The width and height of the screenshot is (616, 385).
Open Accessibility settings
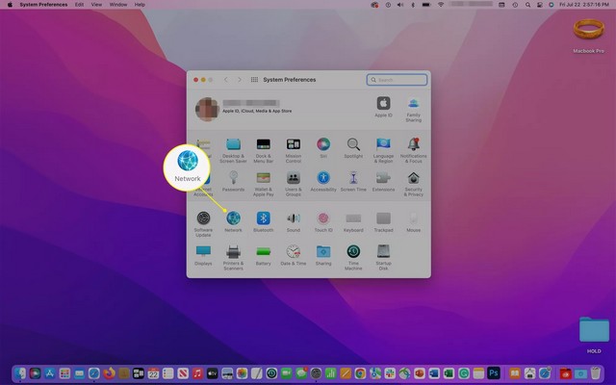click(323, 180)
